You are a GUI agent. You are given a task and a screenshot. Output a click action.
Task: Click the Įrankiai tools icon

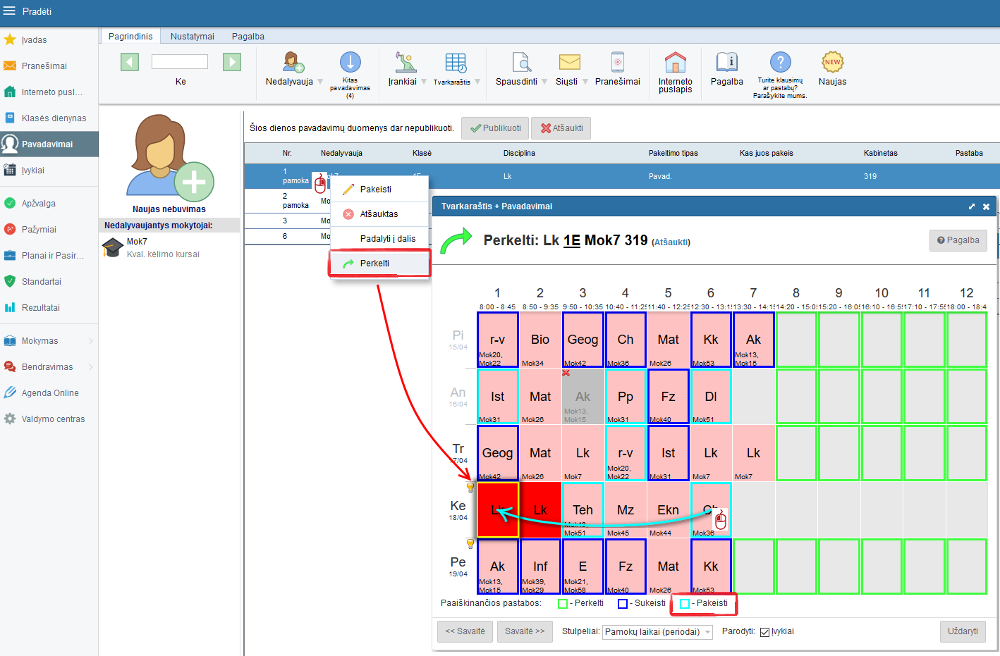tap(406, 62)
